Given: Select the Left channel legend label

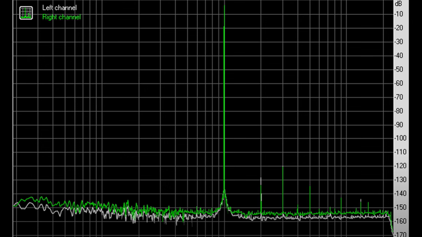Looking at the screenshot, I should 59,8.
